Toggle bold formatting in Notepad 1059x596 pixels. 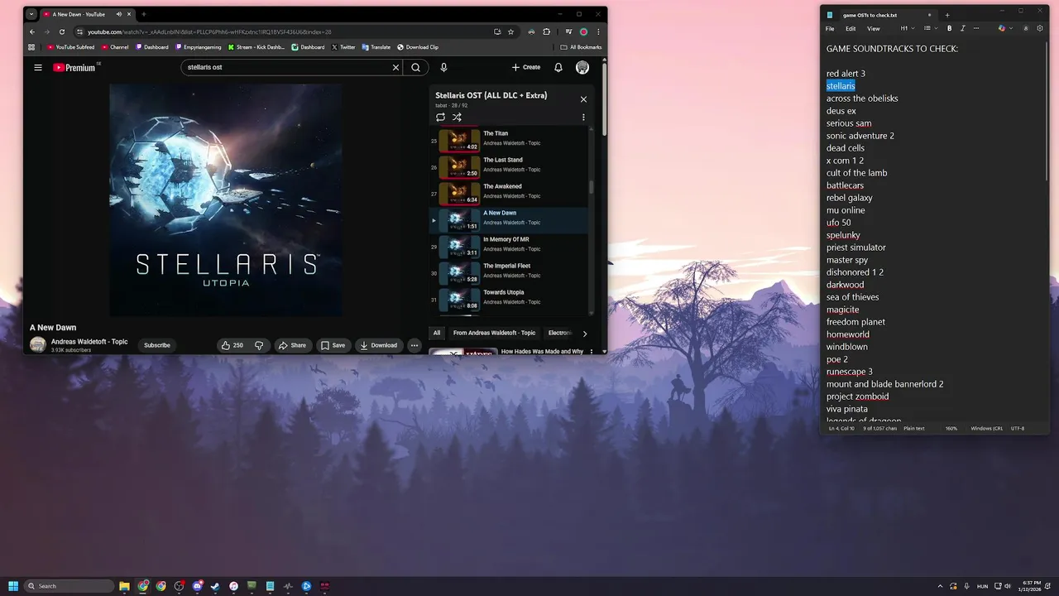(949, 28)
